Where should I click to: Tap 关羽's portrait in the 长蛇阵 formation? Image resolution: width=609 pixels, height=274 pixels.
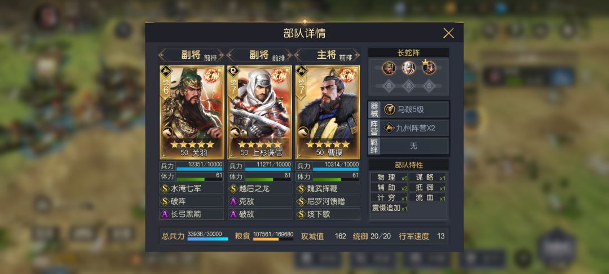click(389, 68)
